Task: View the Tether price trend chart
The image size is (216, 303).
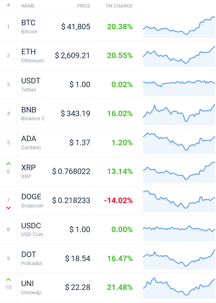Action: click(179, 88)
